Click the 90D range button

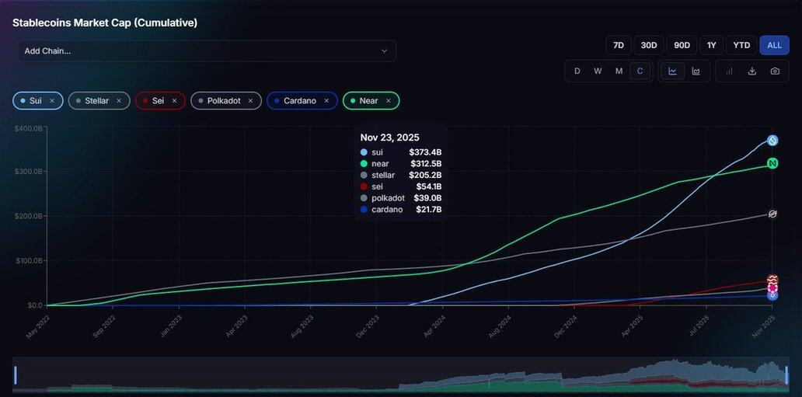682,45
